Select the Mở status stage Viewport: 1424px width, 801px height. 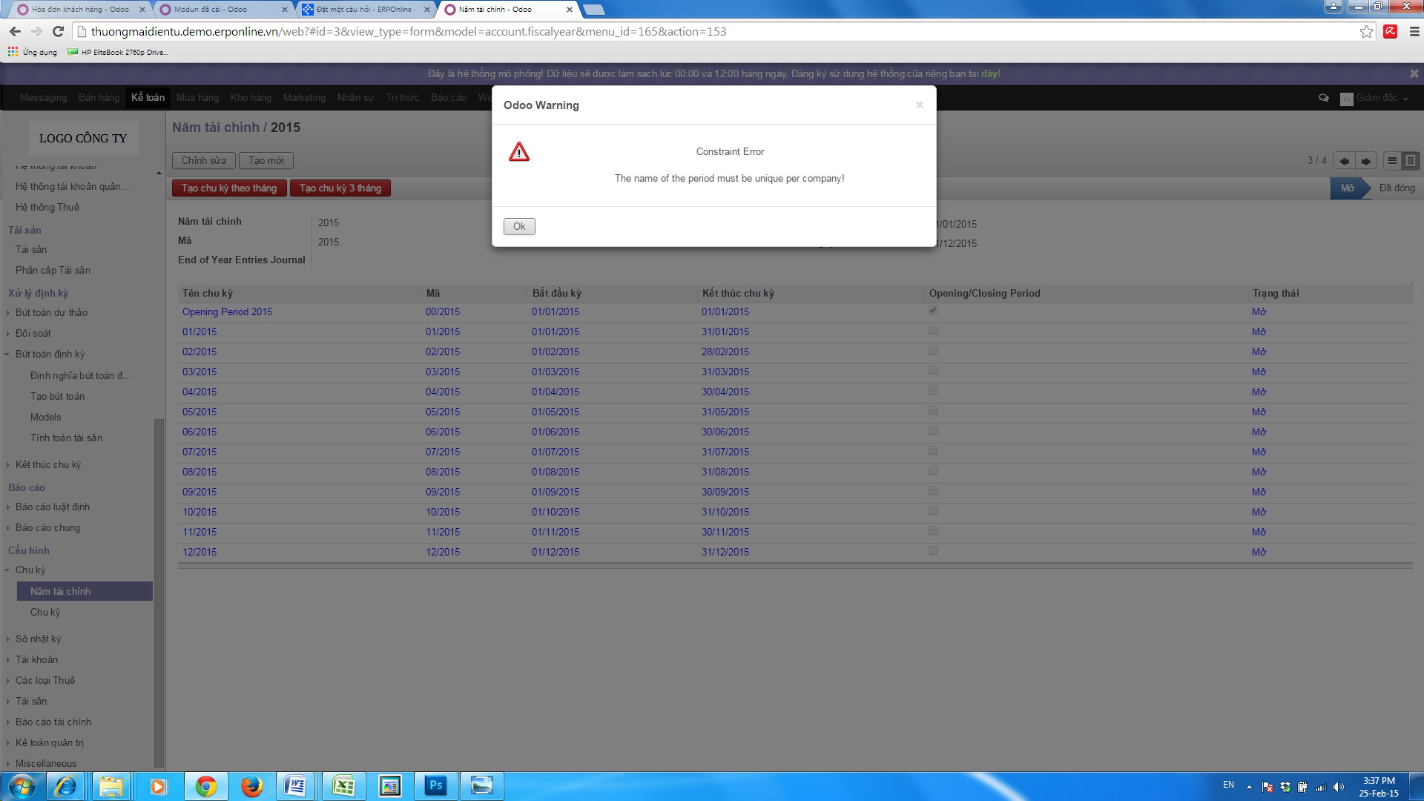(1348, 188)
